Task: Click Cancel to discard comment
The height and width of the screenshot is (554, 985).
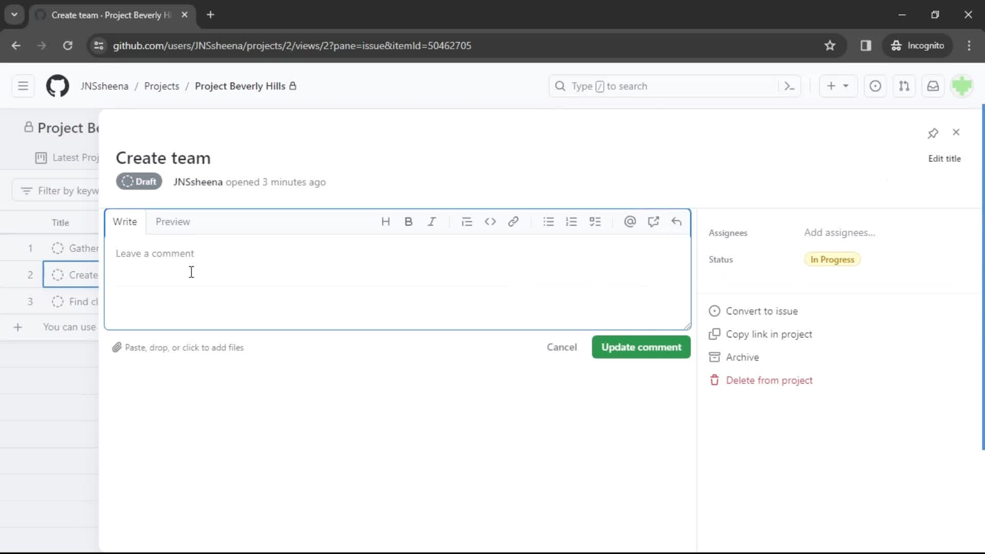Action: pyautogui.click(x=562, y=347)
